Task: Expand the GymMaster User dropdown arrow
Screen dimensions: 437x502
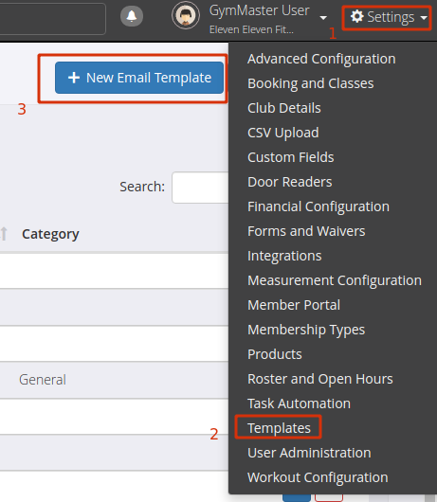Action: [323, 18]
